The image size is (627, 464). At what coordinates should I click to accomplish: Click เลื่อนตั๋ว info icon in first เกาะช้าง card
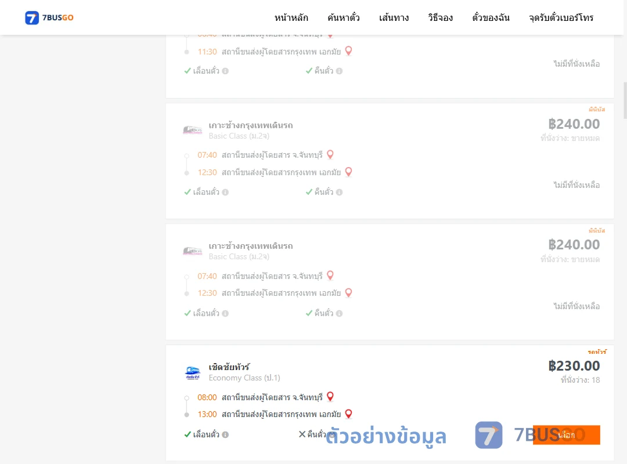[x=225, y=192]
